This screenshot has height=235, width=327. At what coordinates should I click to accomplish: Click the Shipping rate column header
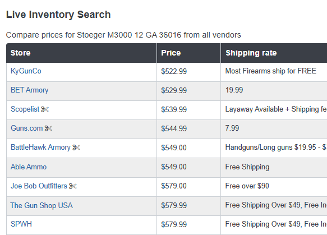click(x=274, y=53)
